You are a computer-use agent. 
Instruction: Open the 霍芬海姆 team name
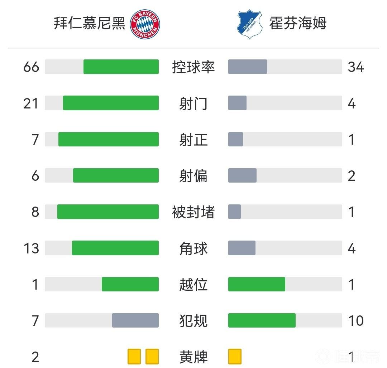[x=298, y=24]
